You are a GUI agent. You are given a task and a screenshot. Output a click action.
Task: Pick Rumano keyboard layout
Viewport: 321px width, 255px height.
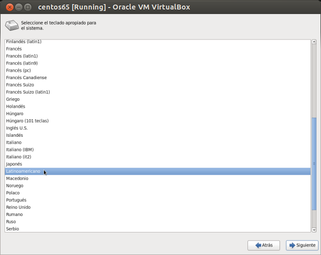157,214
